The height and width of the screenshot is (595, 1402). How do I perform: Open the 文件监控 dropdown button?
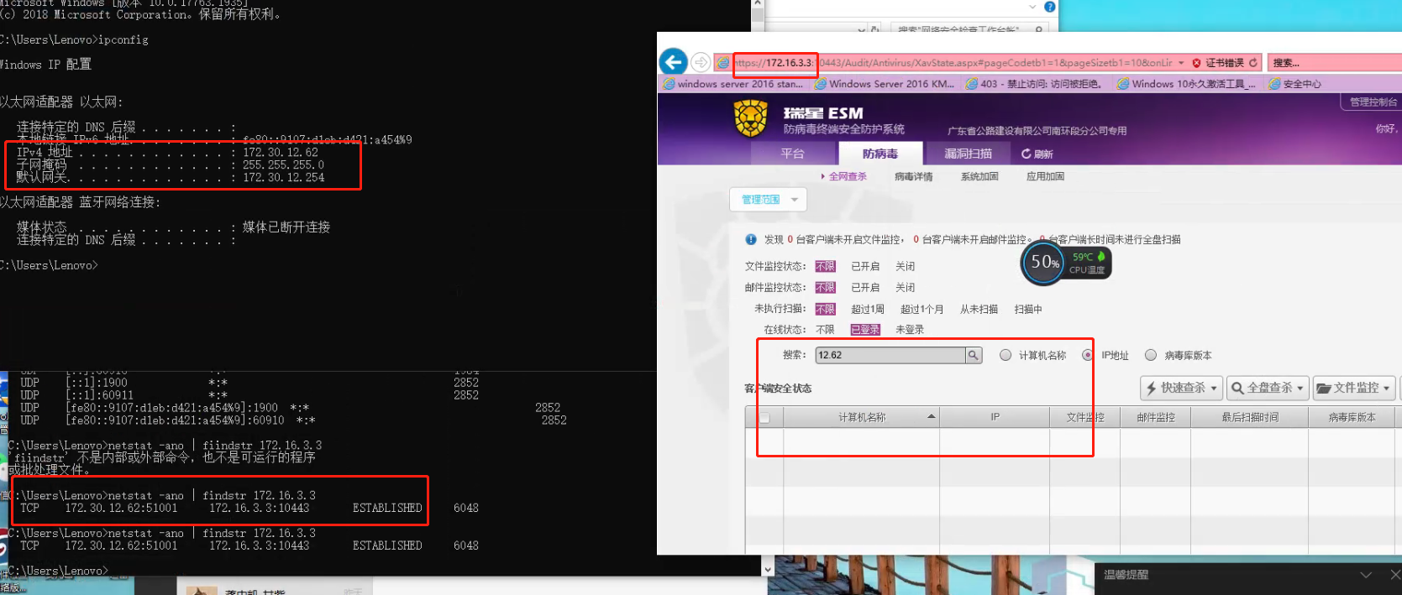tap(1353, 388)
